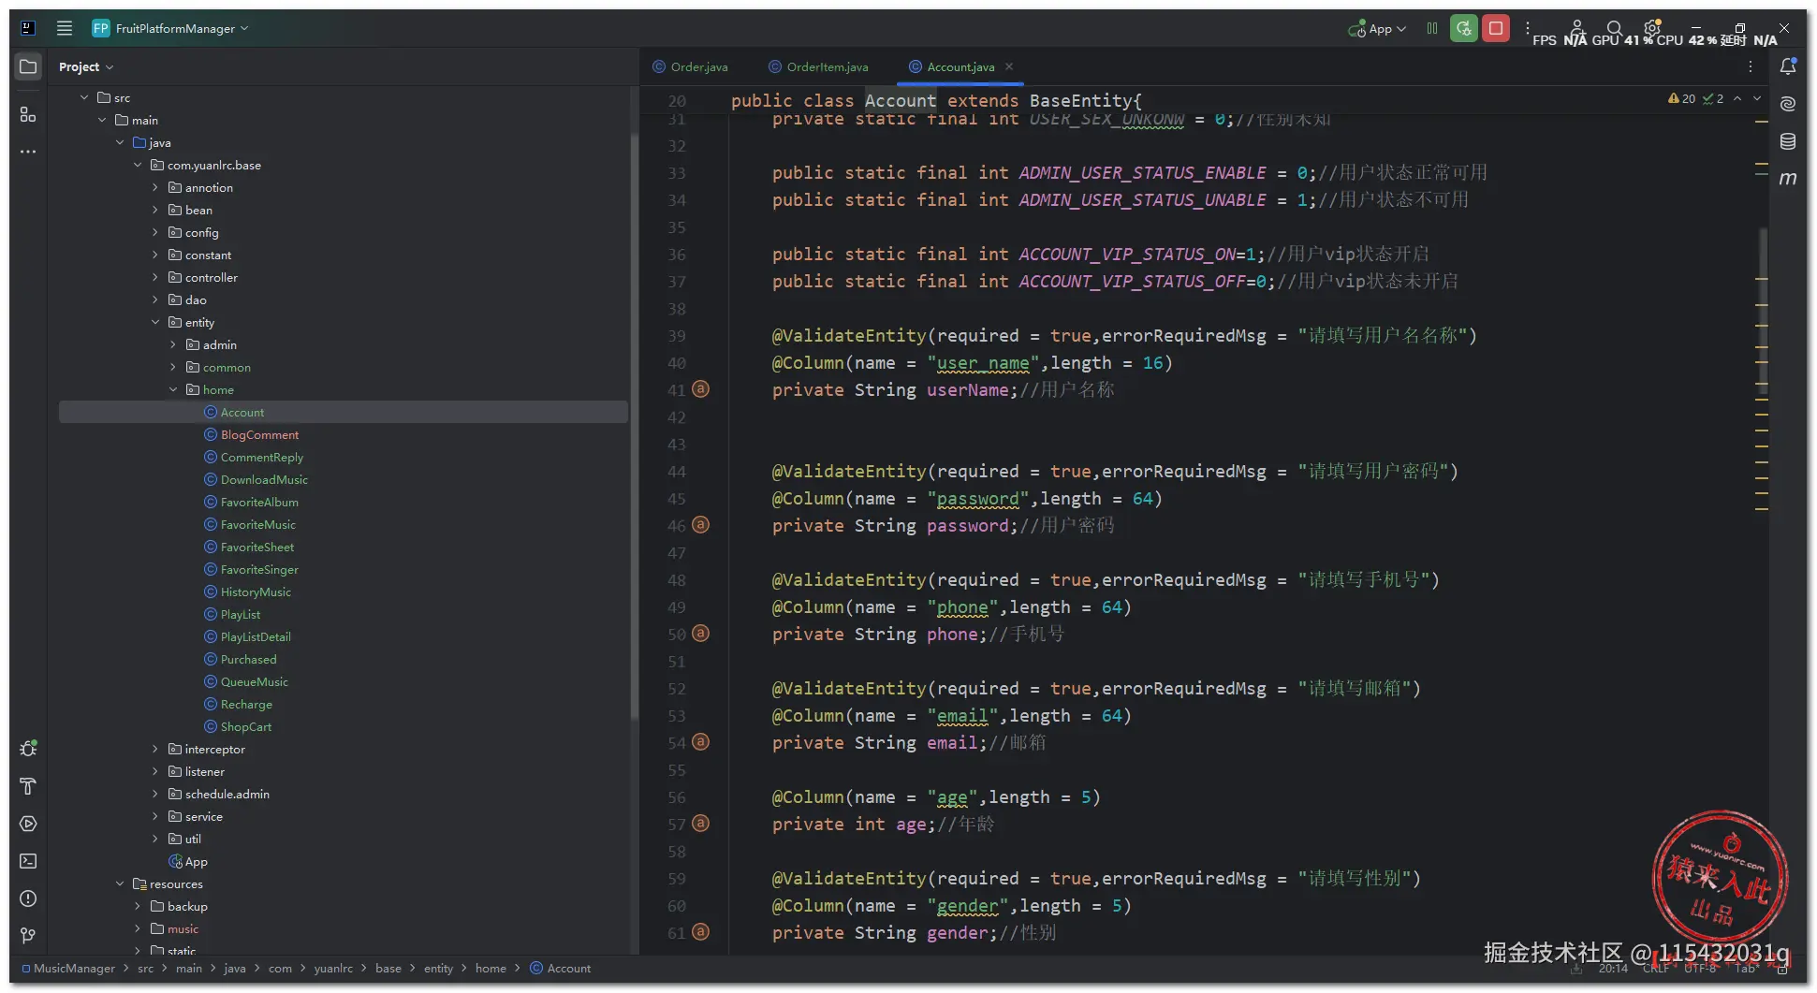Viewport: 1817px width, 993px height.
Task: Open the AI Assistant panel
Action: click(1788, 104)
